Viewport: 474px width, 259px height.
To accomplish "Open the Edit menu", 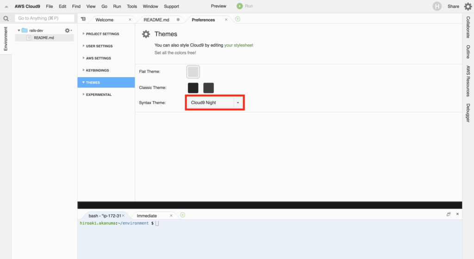I will tap(62, 6).
